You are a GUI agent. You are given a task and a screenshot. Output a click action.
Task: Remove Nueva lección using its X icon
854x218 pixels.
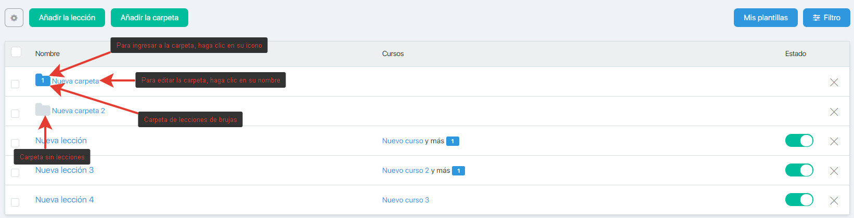tap(834, 141)
